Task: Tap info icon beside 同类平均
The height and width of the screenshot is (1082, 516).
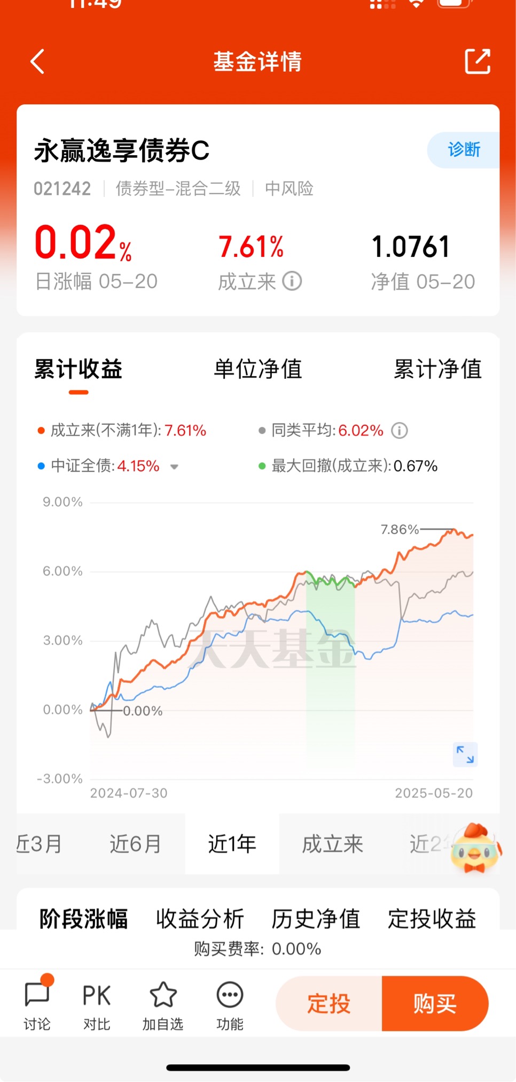Action: (400, 430)
